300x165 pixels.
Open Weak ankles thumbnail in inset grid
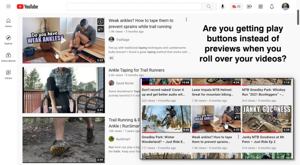point(216,119)
